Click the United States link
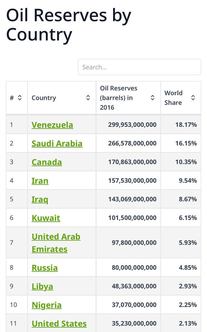The image size is (207, 332). pos(59,324)
